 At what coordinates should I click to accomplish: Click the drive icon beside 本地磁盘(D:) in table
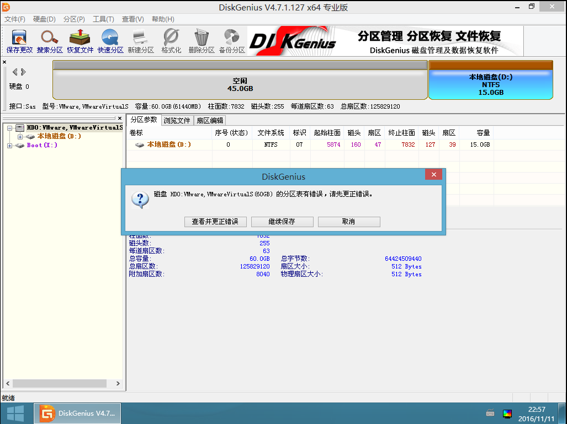click(x=140, y=144)
